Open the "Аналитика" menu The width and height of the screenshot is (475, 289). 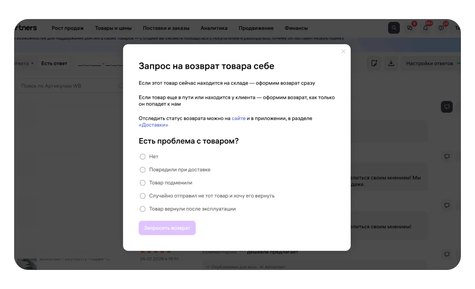coord(214,28)
